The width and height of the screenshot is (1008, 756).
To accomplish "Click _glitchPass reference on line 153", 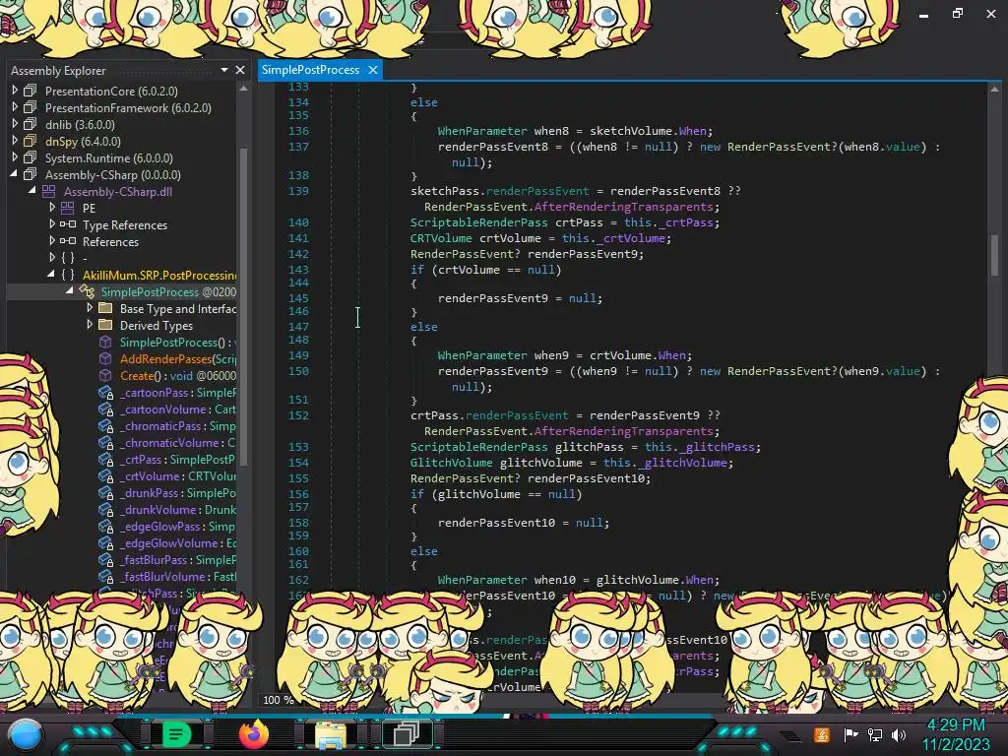I will tap(717, 447).
